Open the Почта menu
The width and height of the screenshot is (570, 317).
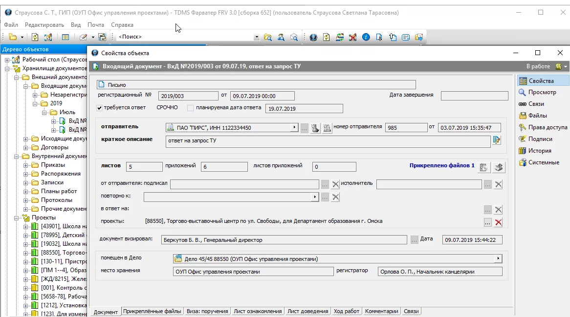[96, 25]
